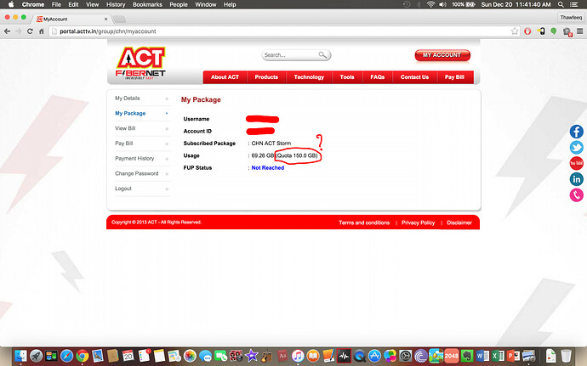The image size is (587, 366).
Task: Click the CHN ACT Storm package text
Action: (x=271, y=144)
